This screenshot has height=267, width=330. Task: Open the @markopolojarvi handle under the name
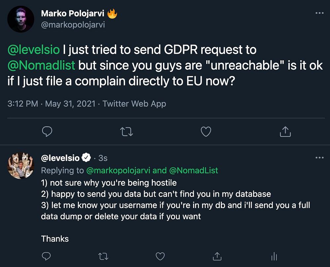pyautogui.click(x=73, y=25)
